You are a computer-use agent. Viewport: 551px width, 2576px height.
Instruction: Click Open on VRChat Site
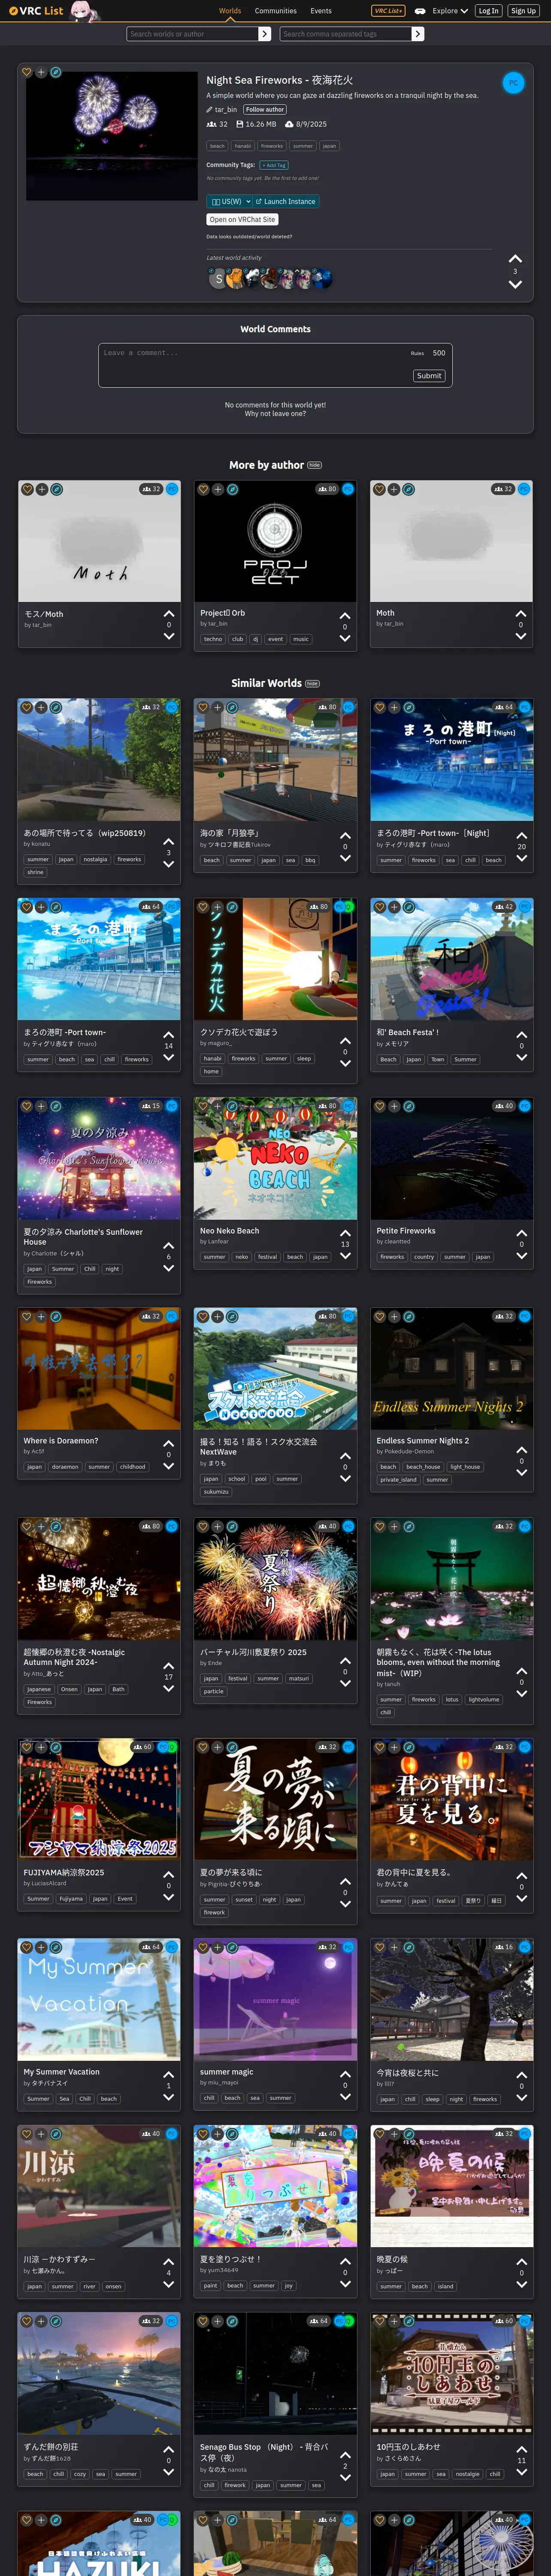pos(243,219)
